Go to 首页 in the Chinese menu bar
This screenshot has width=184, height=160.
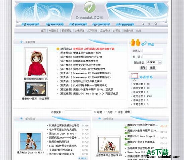(43, 31)
